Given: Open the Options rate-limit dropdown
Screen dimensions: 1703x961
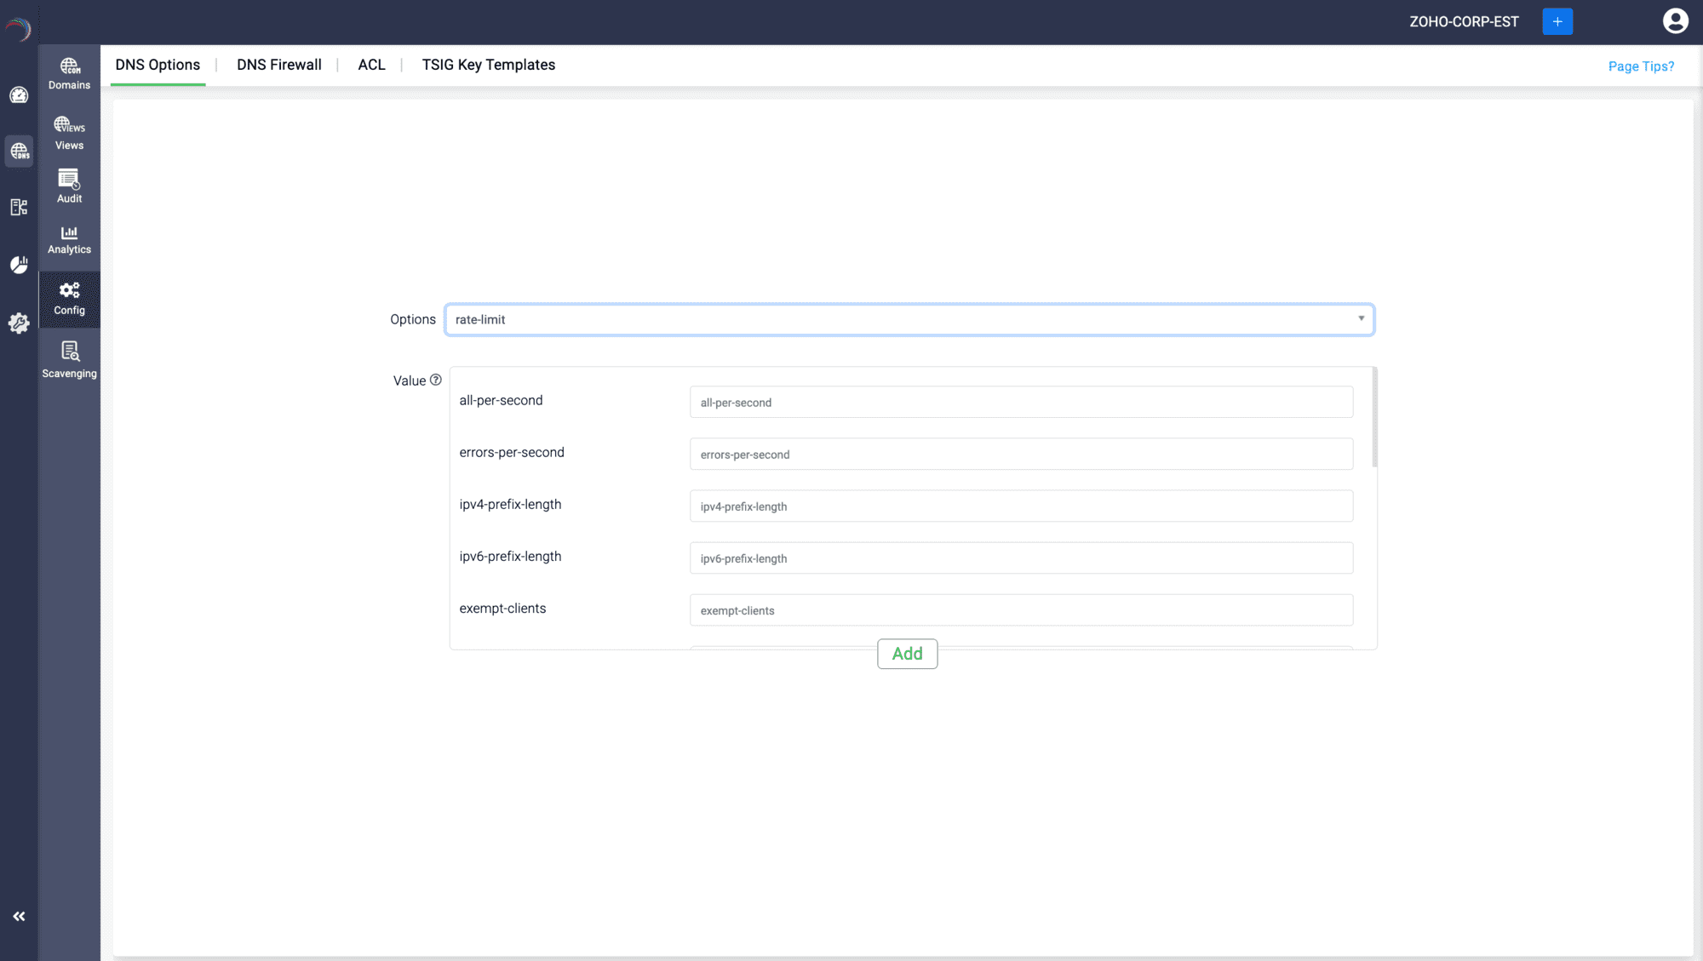Looking at the screenshot, I should coord(909,319).
